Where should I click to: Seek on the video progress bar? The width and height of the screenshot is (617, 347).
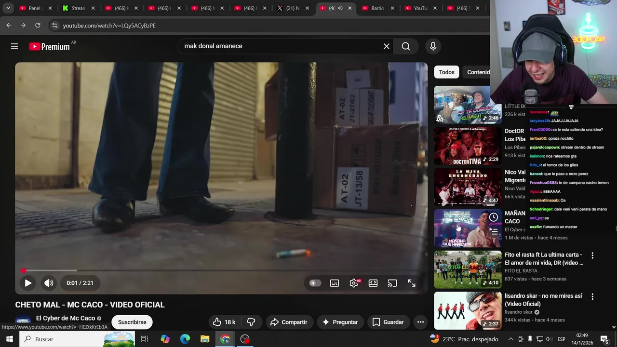click(x=221, y=270)
